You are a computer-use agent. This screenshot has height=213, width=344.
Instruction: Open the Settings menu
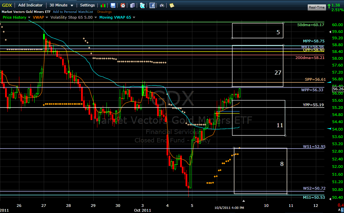(87, 5)
